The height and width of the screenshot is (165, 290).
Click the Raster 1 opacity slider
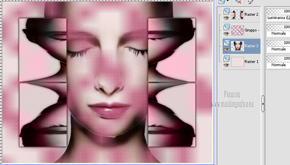point(278,58)
